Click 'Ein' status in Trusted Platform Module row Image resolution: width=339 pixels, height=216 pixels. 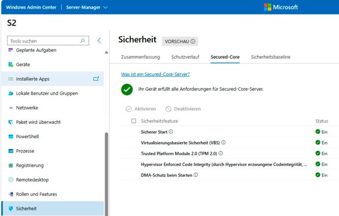pyautogui.click(x=324, y=153)
